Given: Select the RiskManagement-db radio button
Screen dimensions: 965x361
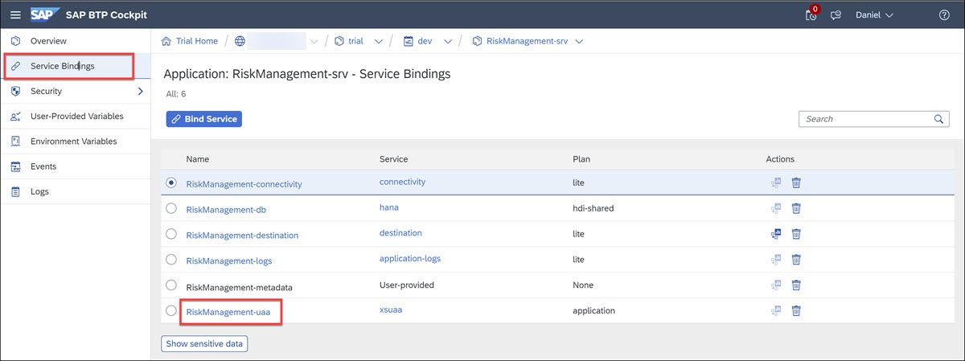Looking at the screenshot, I should [170, 208].
